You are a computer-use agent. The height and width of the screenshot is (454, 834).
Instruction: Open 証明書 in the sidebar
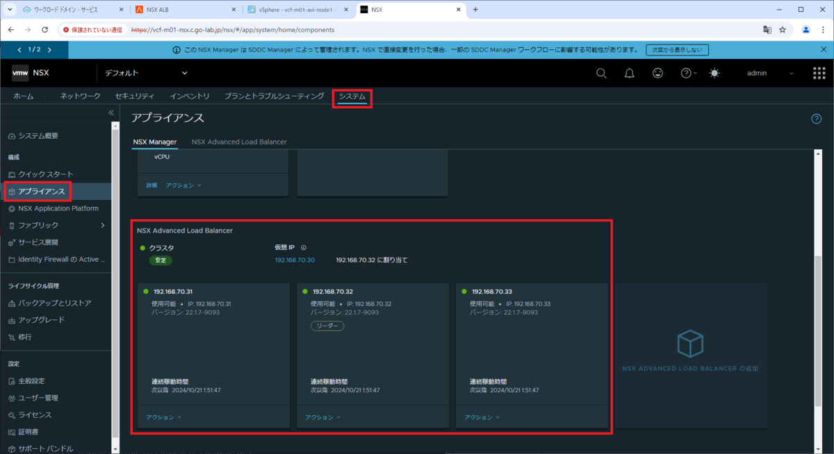(x=35, y=432)
